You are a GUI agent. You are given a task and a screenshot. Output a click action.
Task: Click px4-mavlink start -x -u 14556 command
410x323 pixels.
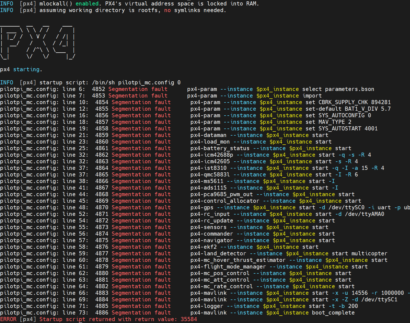pyautogui.click(x=300, y=293)
